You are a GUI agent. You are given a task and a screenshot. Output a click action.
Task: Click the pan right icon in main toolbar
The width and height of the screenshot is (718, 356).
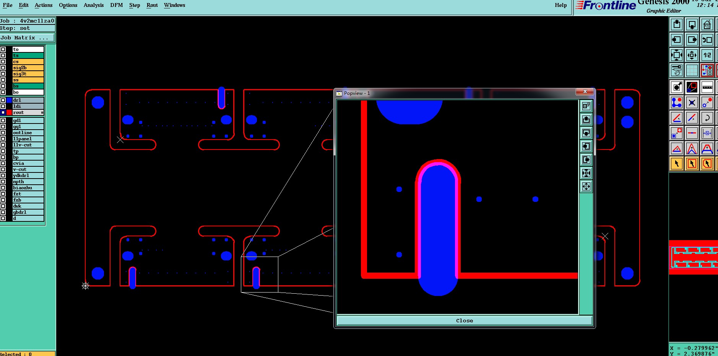(x=692, y=40)
